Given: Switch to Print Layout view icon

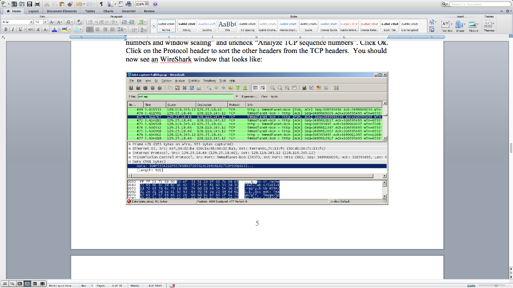Looking at the screenshot, I should (x=27, y=284).
